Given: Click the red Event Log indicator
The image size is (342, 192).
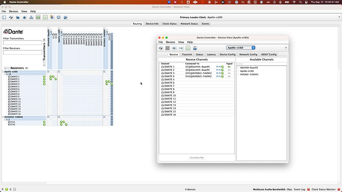Looking at the screenshot, I should [308, 189].
